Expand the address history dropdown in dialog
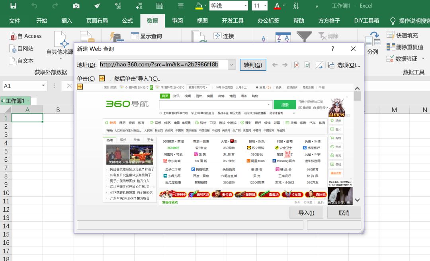This screenshot has height=261, width=430. tap(232, 65)
